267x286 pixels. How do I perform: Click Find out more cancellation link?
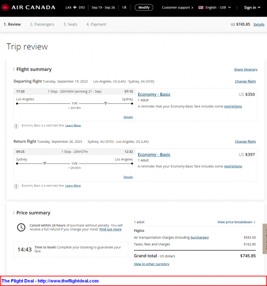pyautogui.click(x=110, y=229)
